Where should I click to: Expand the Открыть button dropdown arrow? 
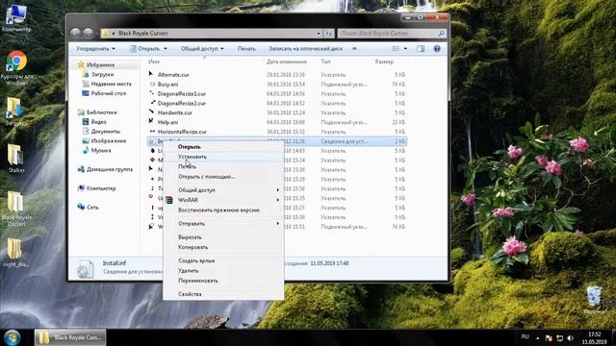tap(166, 49)
